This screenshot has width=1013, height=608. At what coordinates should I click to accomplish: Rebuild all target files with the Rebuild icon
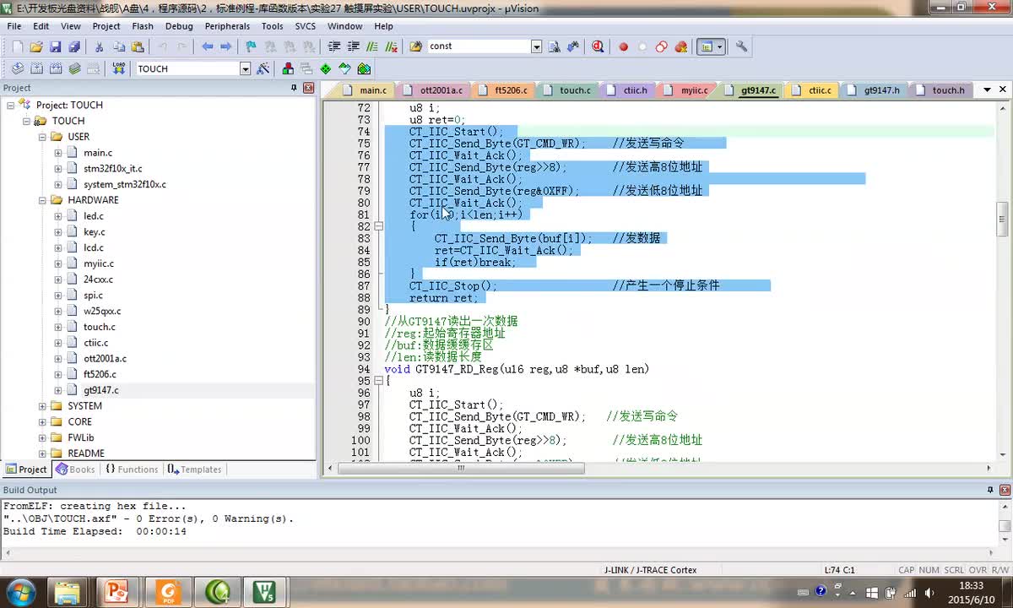[56, 68]
